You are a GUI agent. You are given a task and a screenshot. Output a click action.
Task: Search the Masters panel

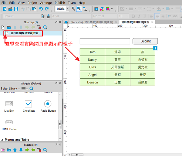45,150
